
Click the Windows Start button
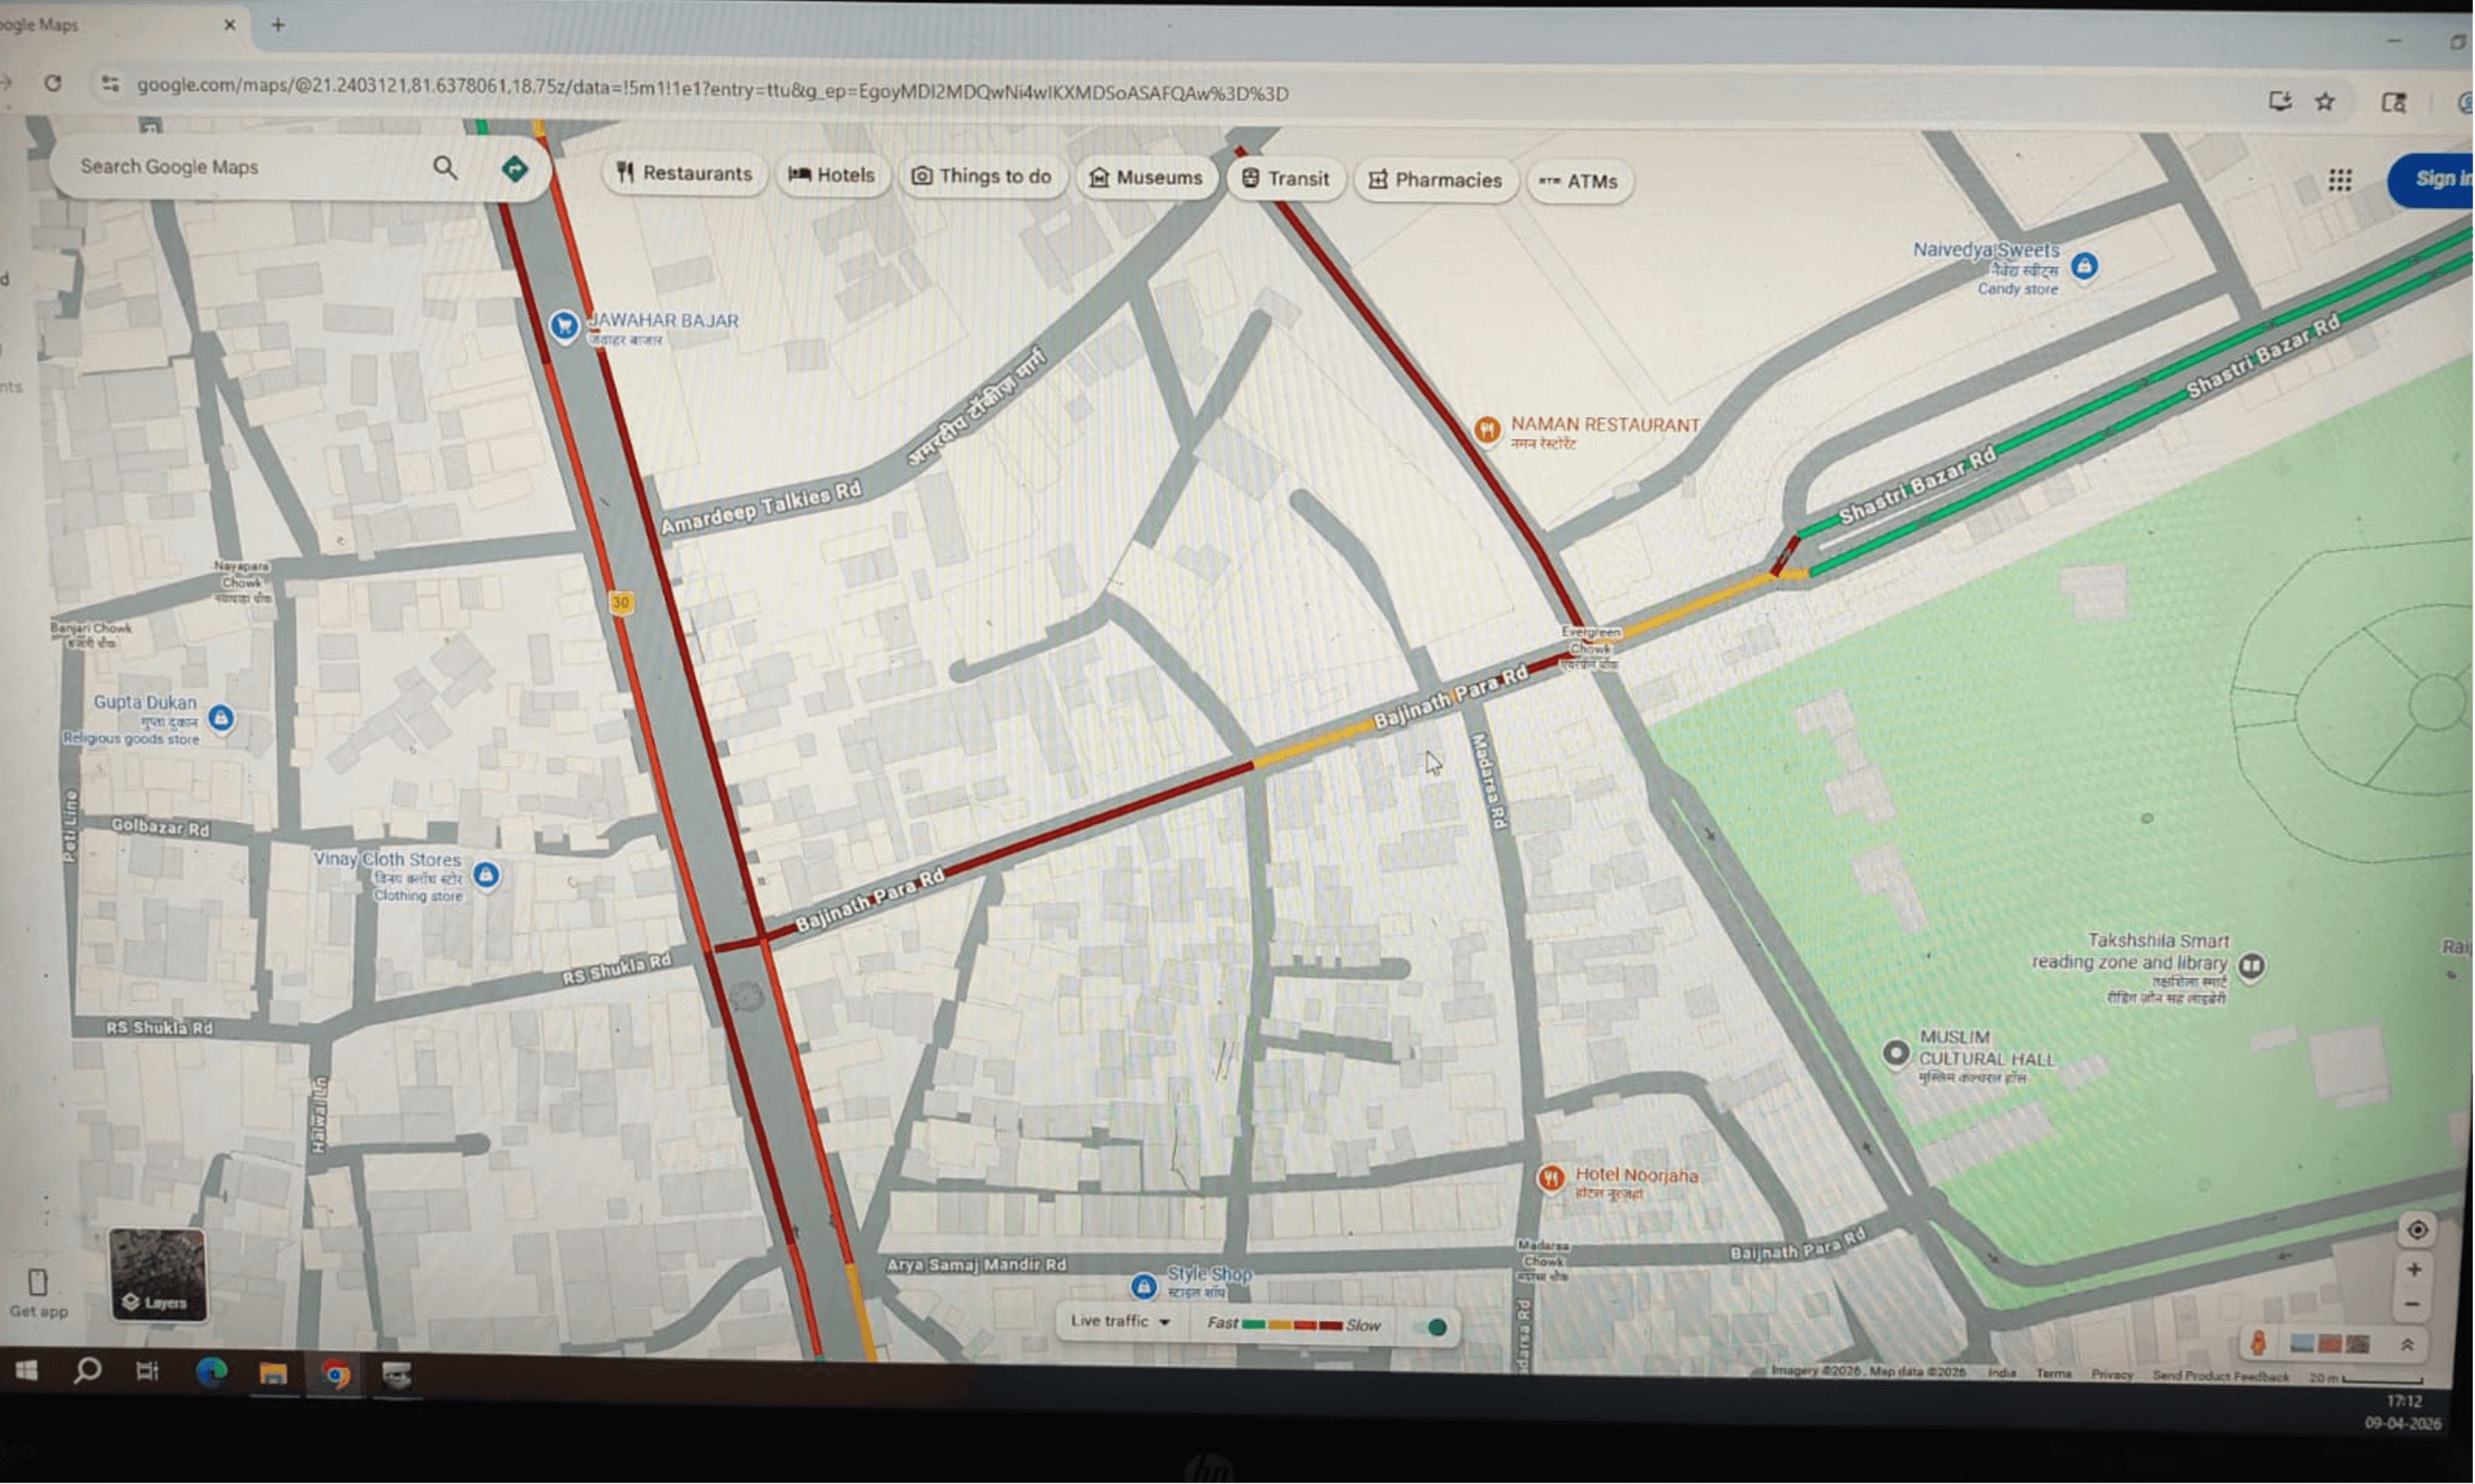[x=27, y=1371]
